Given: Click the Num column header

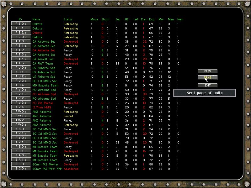Looking at the screenshot, I should coord(180,19).
